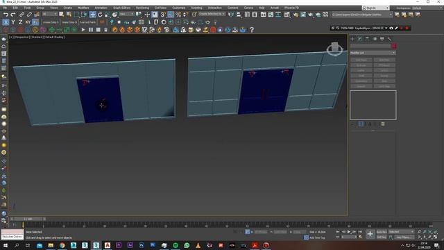Restrict transform to the XY plane

[x=28, y=22]
